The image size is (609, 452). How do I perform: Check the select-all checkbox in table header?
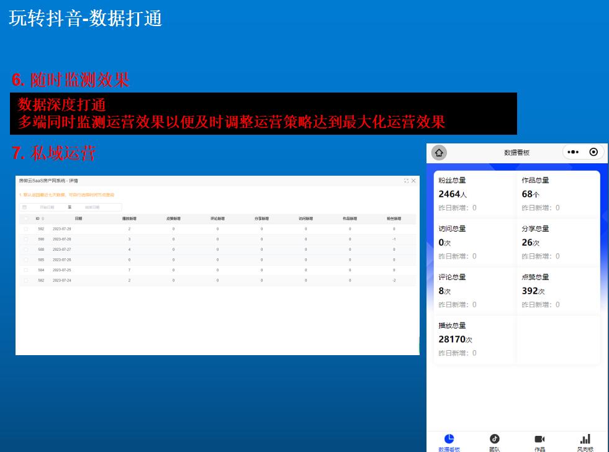[x=25, y=219]
